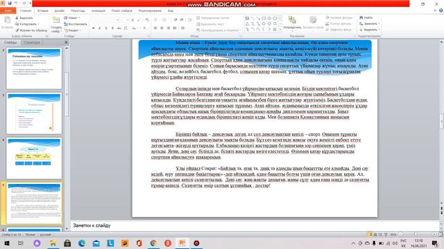444x249 pixels.
Task: Click Bandicam recorder taskbar icon
Action: [196, 243]
